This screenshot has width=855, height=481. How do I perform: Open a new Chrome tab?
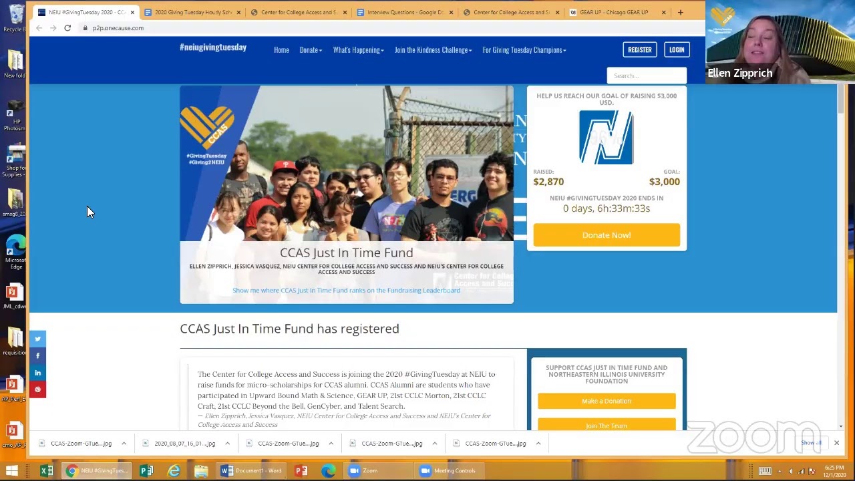[x=680, y=12]
